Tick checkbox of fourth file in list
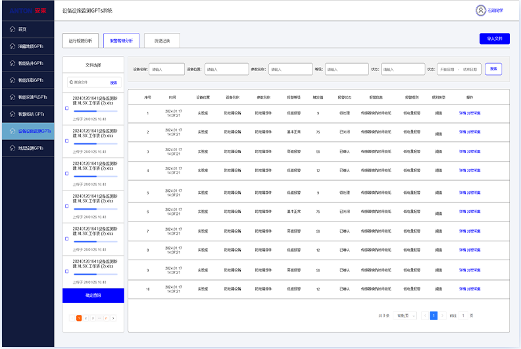The width and height of the screenshot is (521, 349). pyautogui.click(x=67, y=206)
